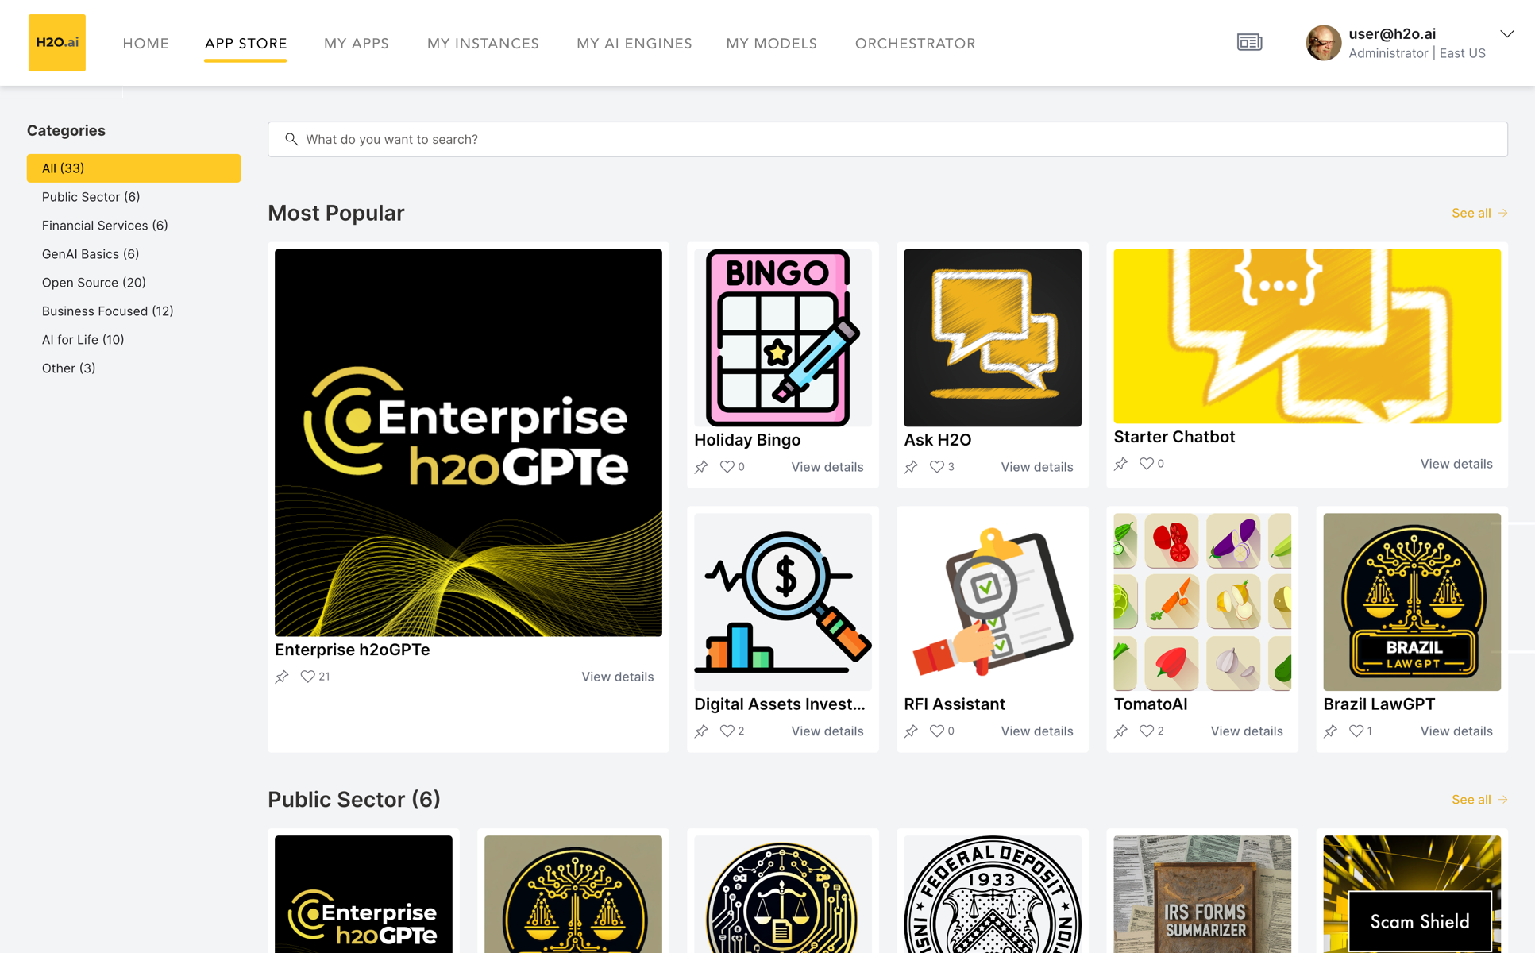Like the Brazil LawGPT app

coord(1356,731)
